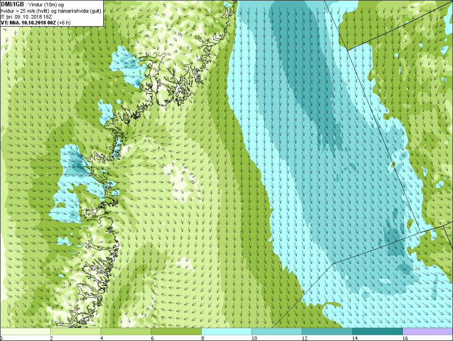This screenshot has height=341, width=453.
Task: Select the 4–6 m/s green legend color
Action: click(126, 331)
